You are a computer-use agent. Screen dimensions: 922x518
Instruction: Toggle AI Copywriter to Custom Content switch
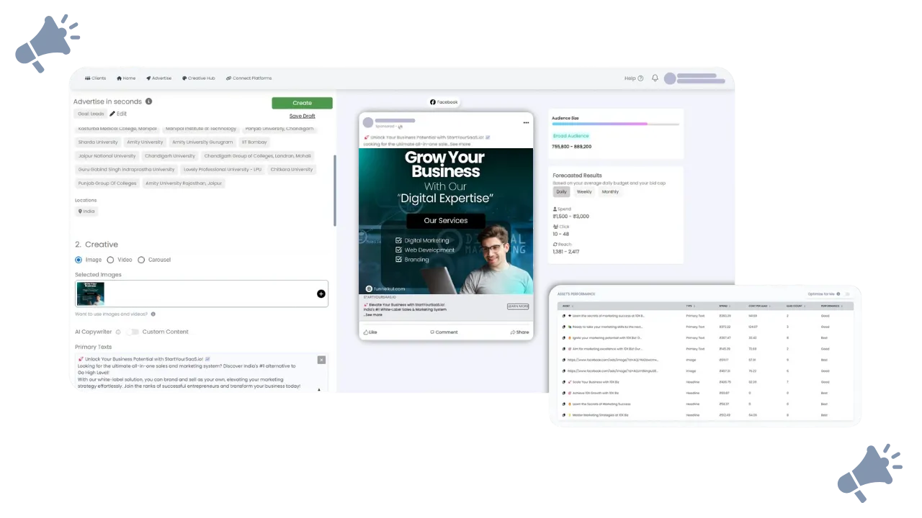point(132,332)
